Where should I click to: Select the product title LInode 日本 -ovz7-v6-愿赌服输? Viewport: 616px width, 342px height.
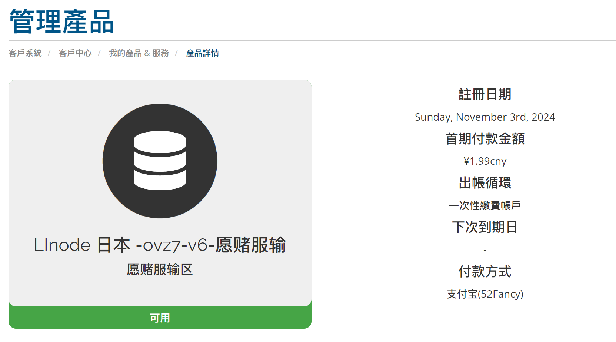[x=160, y=245]
